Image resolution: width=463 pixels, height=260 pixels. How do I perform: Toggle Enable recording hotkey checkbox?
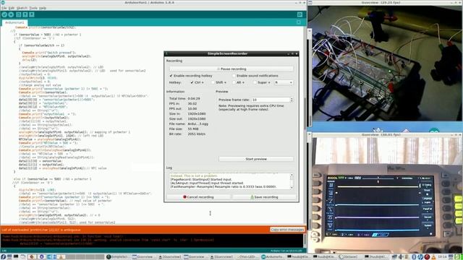click(171, 76)
